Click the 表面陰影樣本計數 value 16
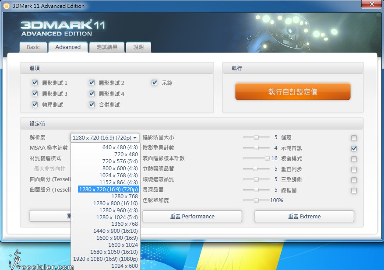This screenshot has height=270, width=384. coord(274,158)
